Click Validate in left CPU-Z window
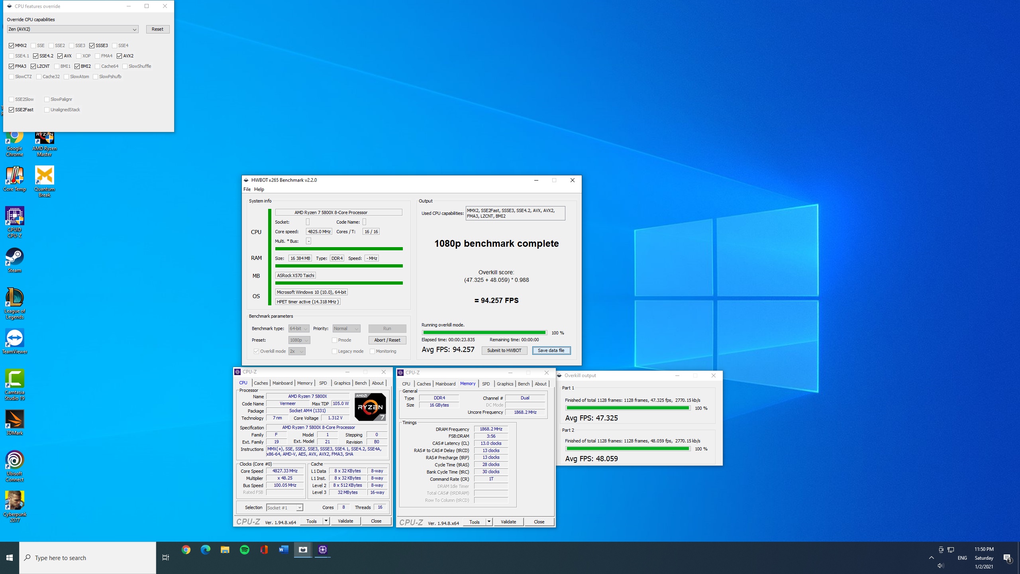Viewport: 1020px width, 574px height. tap(345, 521)
